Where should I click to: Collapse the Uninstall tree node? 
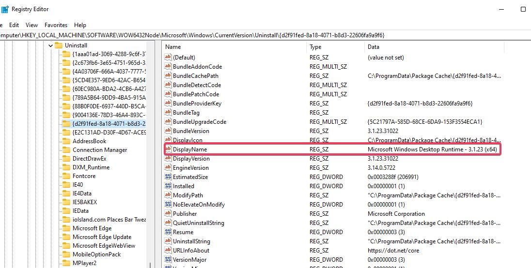[x=50, y=45]
